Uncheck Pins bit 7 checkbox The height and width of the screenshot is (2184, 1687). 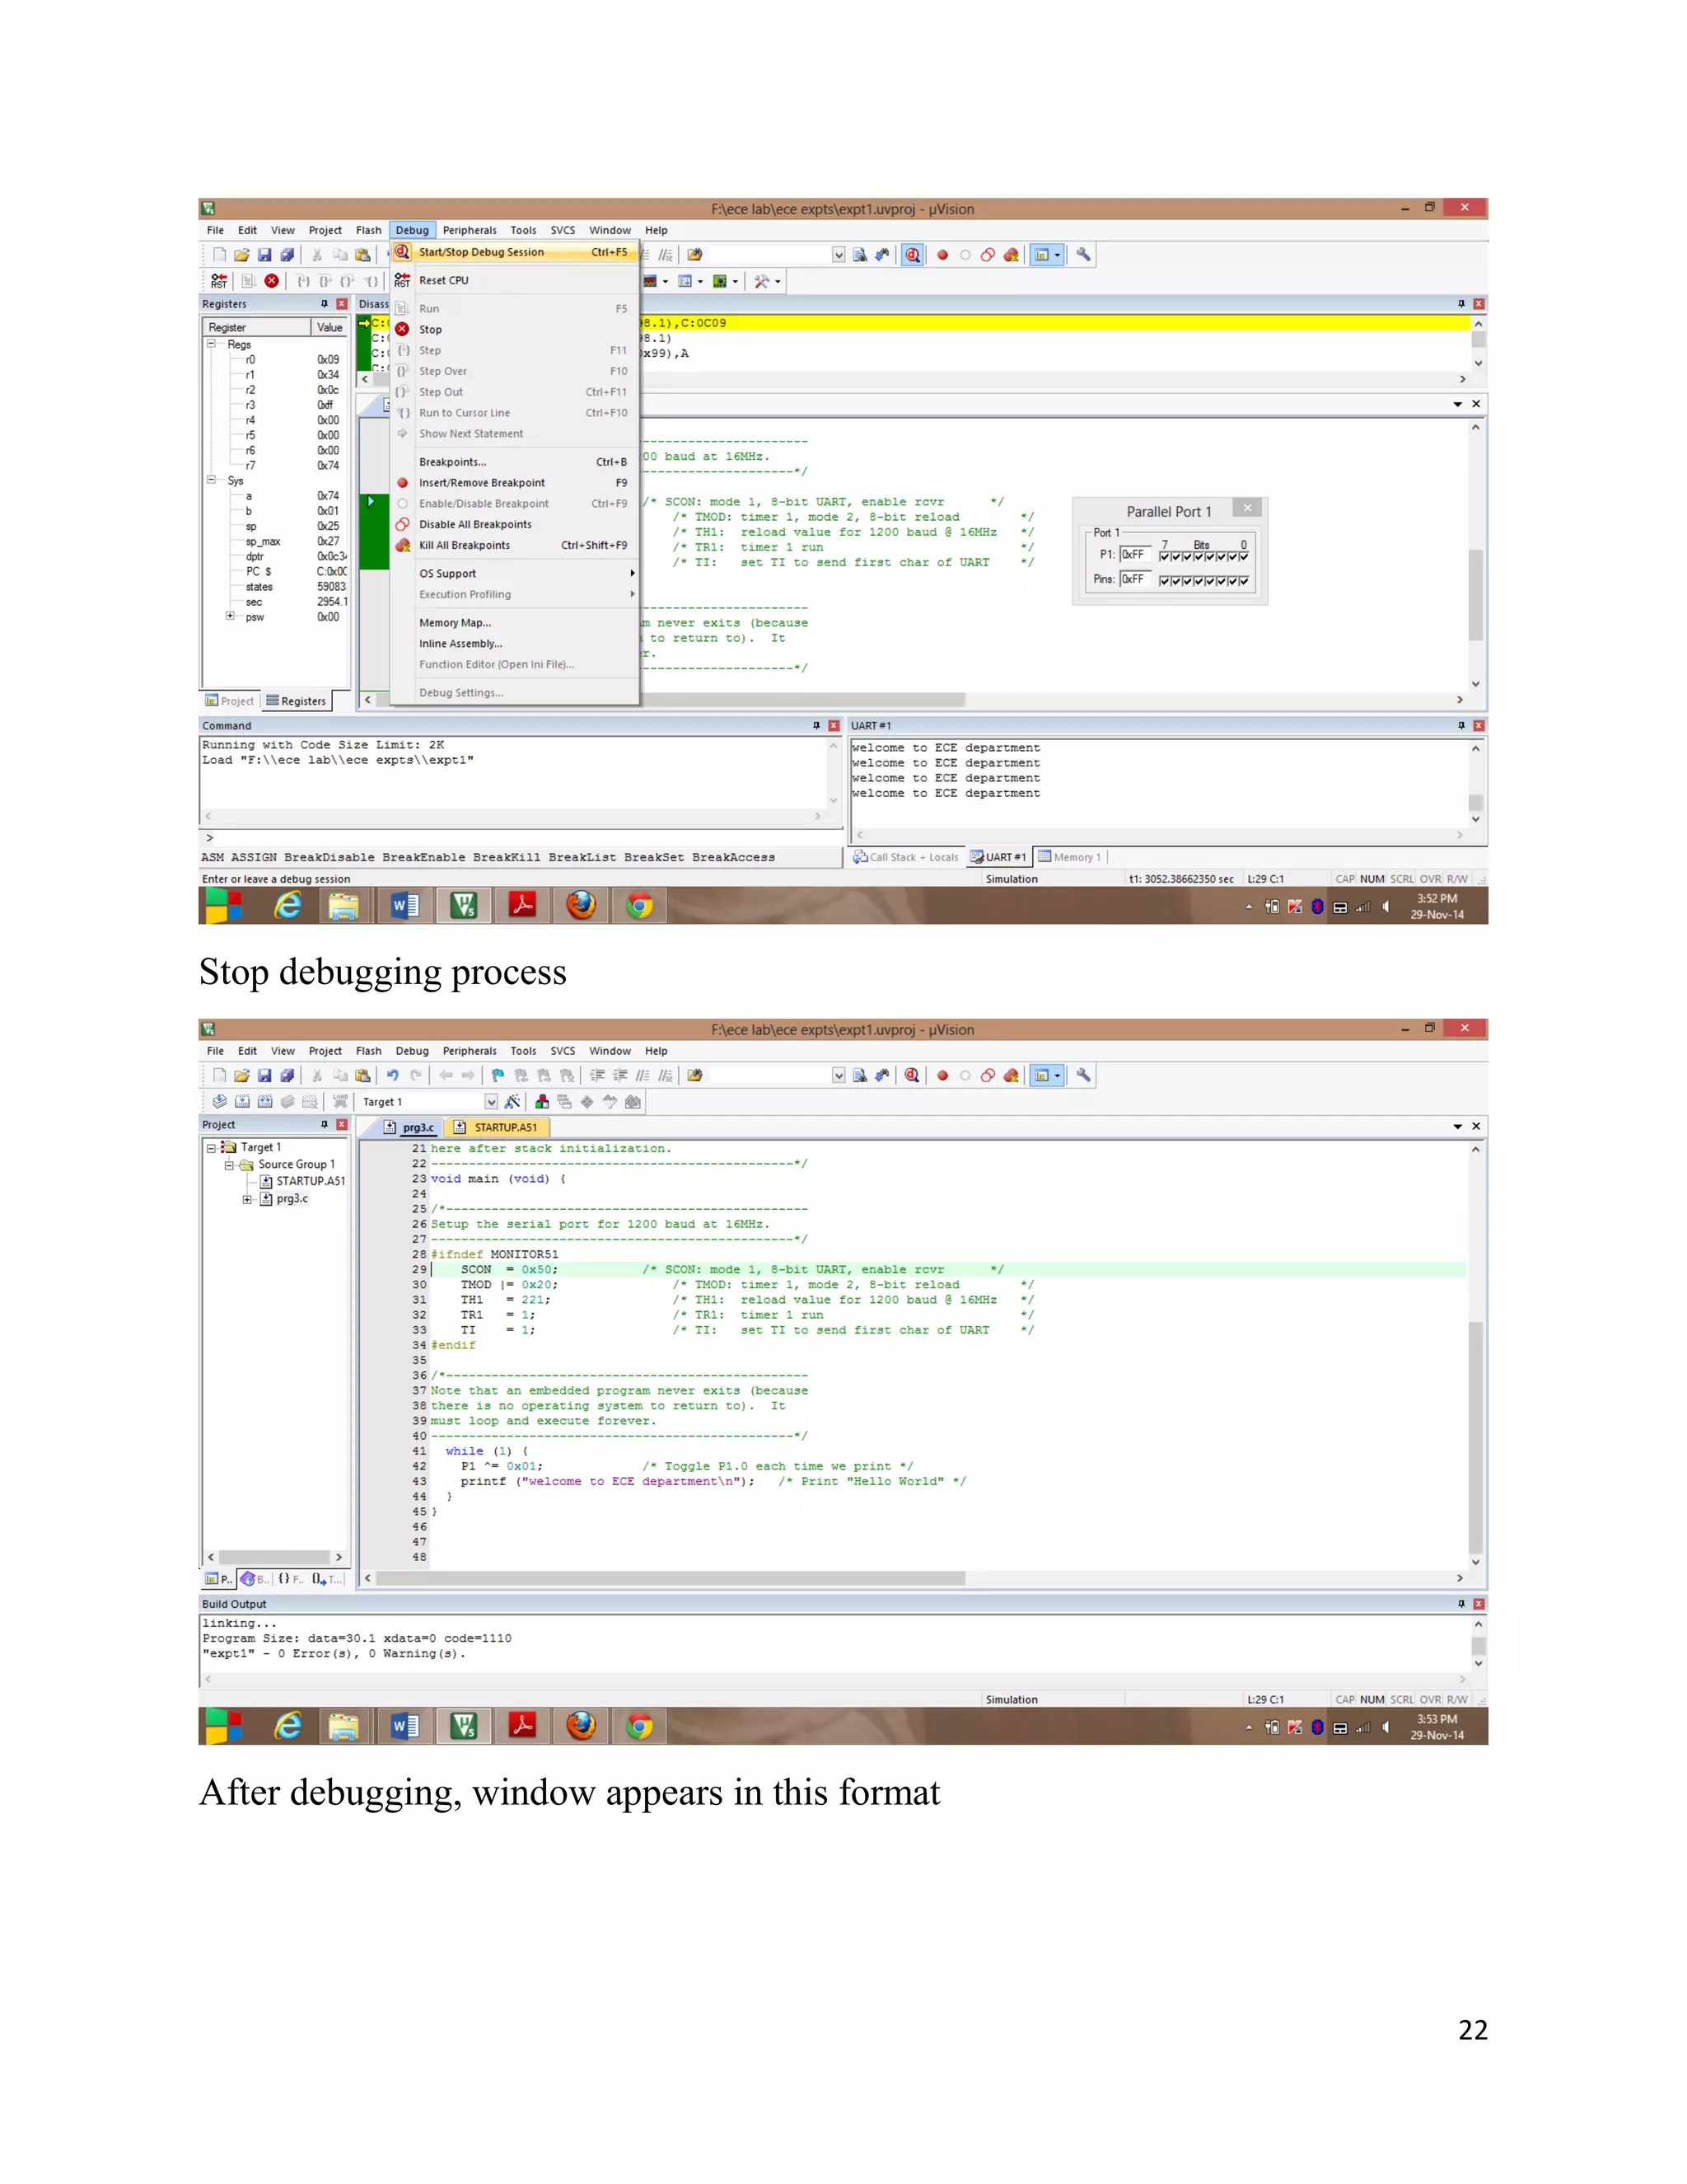(1164, 581)
